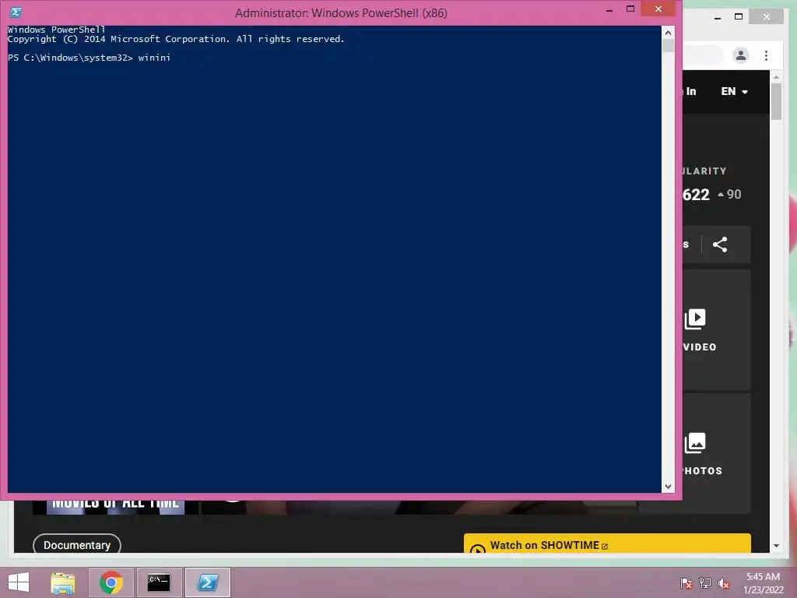Click the share icon in browser page

point(720,244)
